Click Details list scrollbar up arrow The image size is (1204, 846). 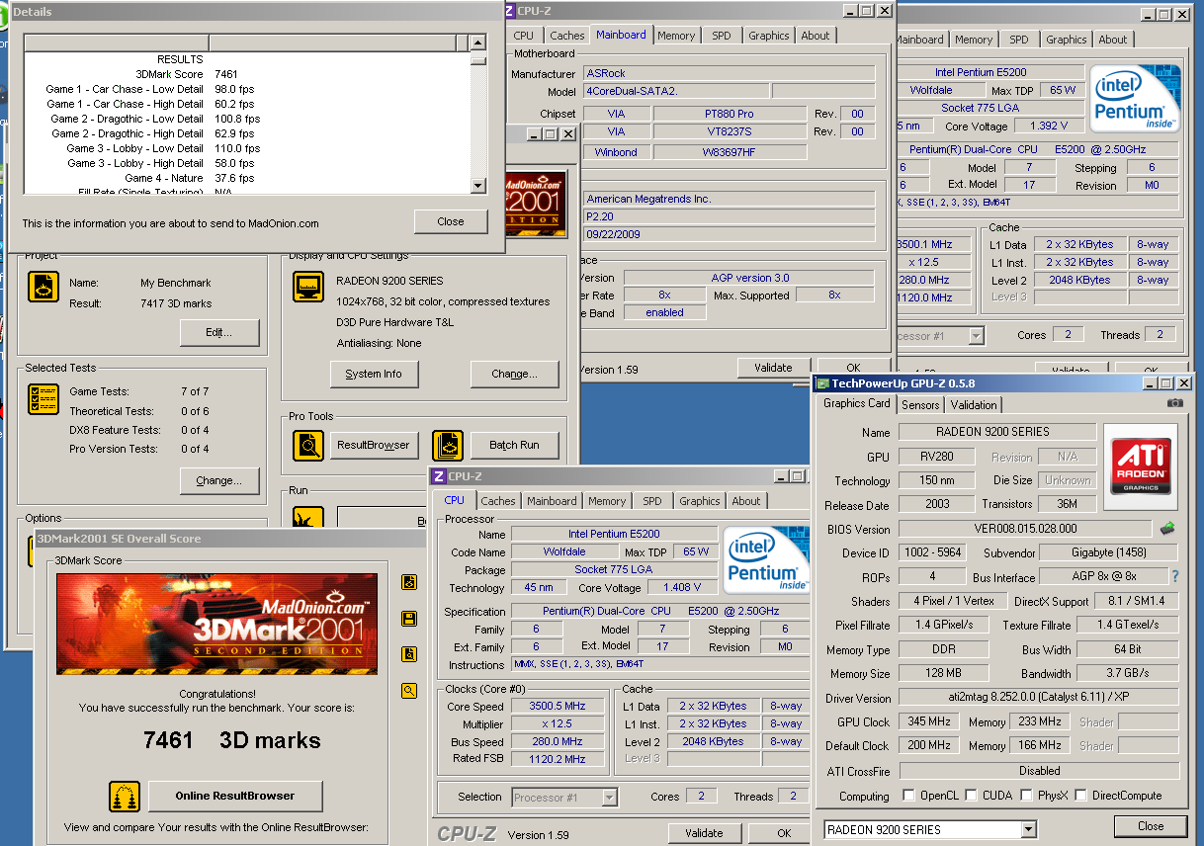(478, 43)
